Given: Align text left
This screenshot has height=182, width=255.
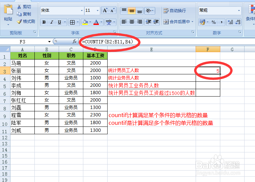Looking at the screenshot, I should [124, 22].
